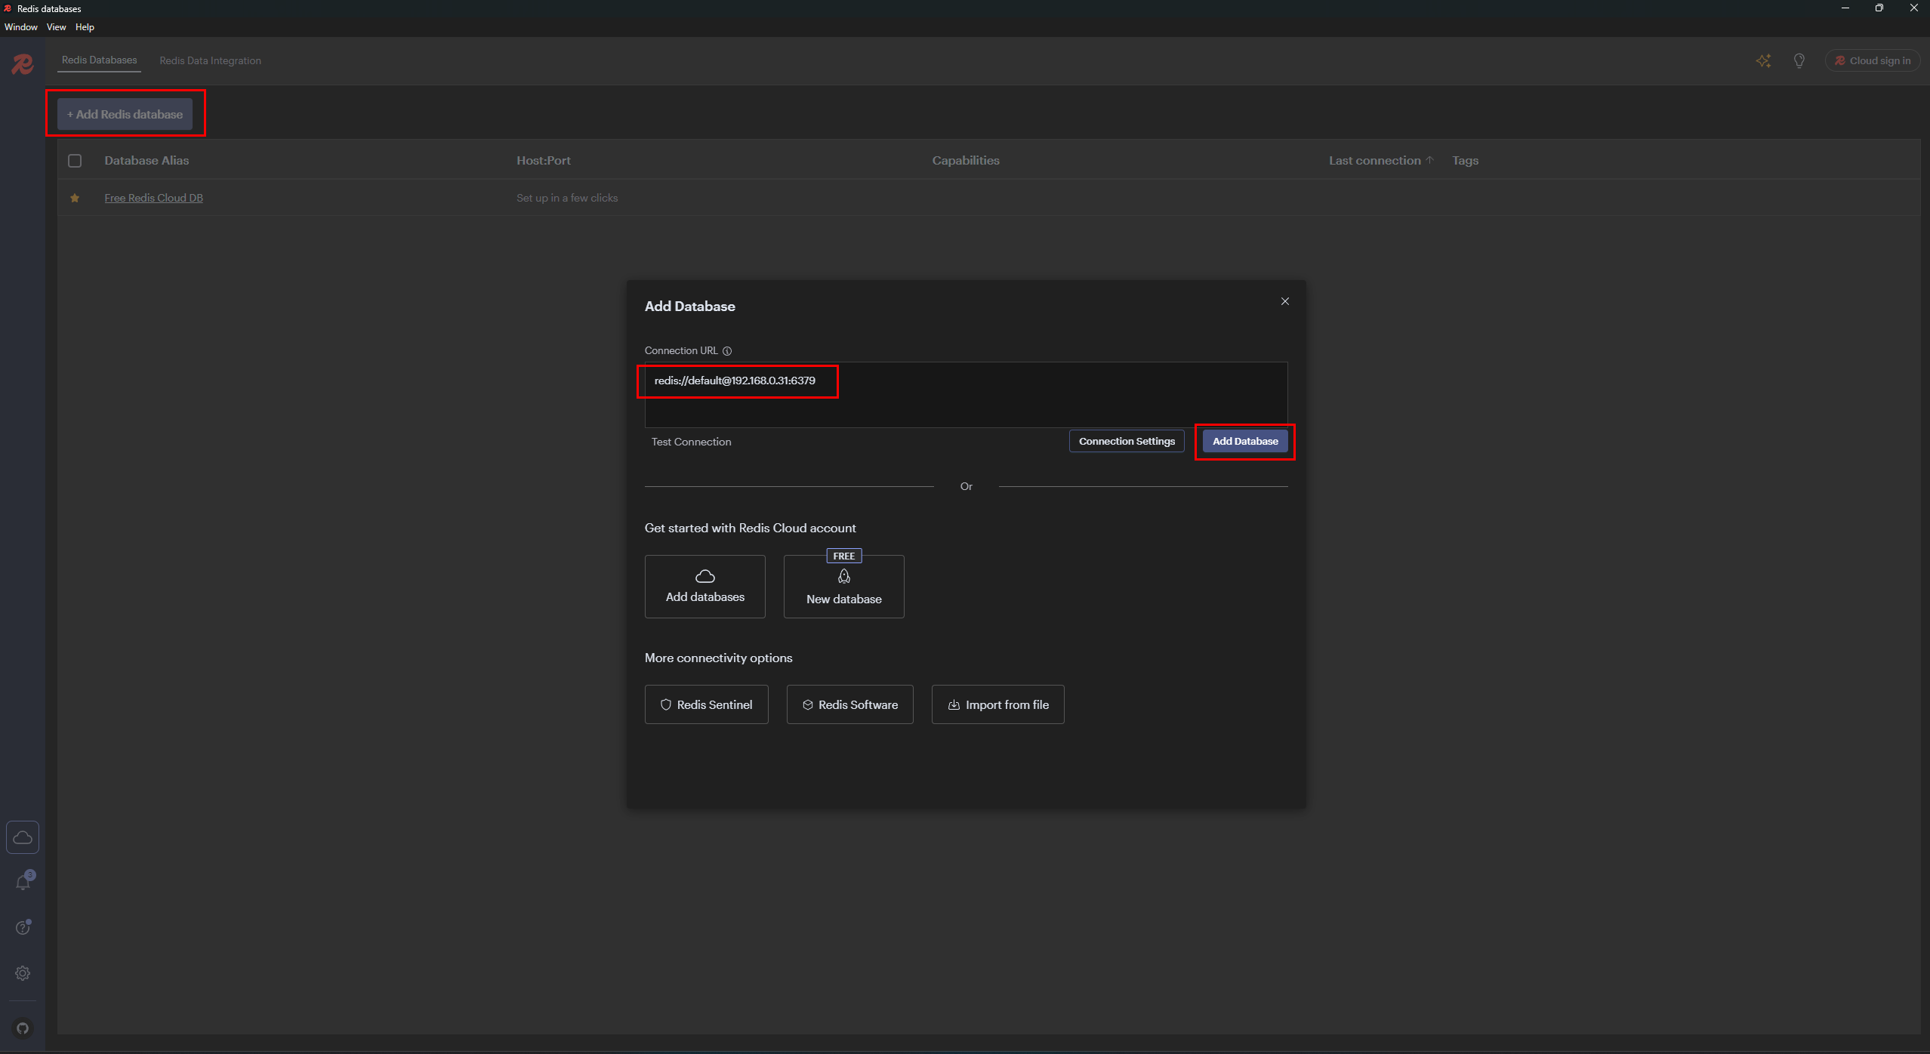Choose the Redis Sentinel option
This screenshot has height=1054, width=1930.
(x=707, y=704)
